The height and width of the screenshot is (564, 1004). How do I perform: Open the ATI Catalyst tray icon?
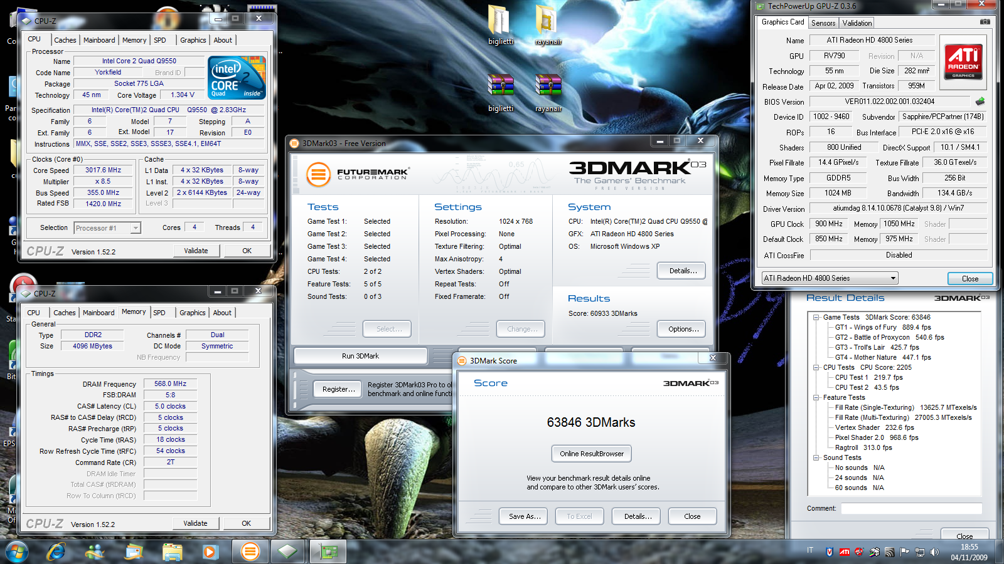pos(845,552)
